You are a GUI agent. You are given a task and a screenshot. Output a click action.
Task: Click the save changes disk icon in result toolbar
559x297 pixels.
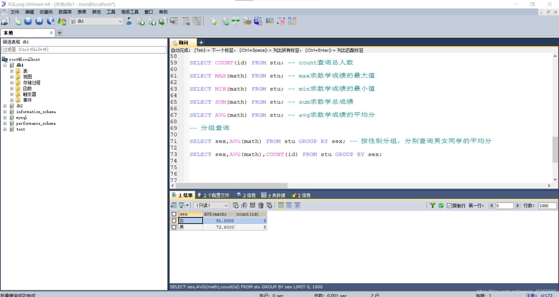click(252, 205)
